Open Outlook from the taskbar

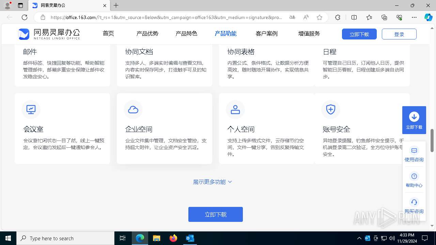tap(190, 238)
